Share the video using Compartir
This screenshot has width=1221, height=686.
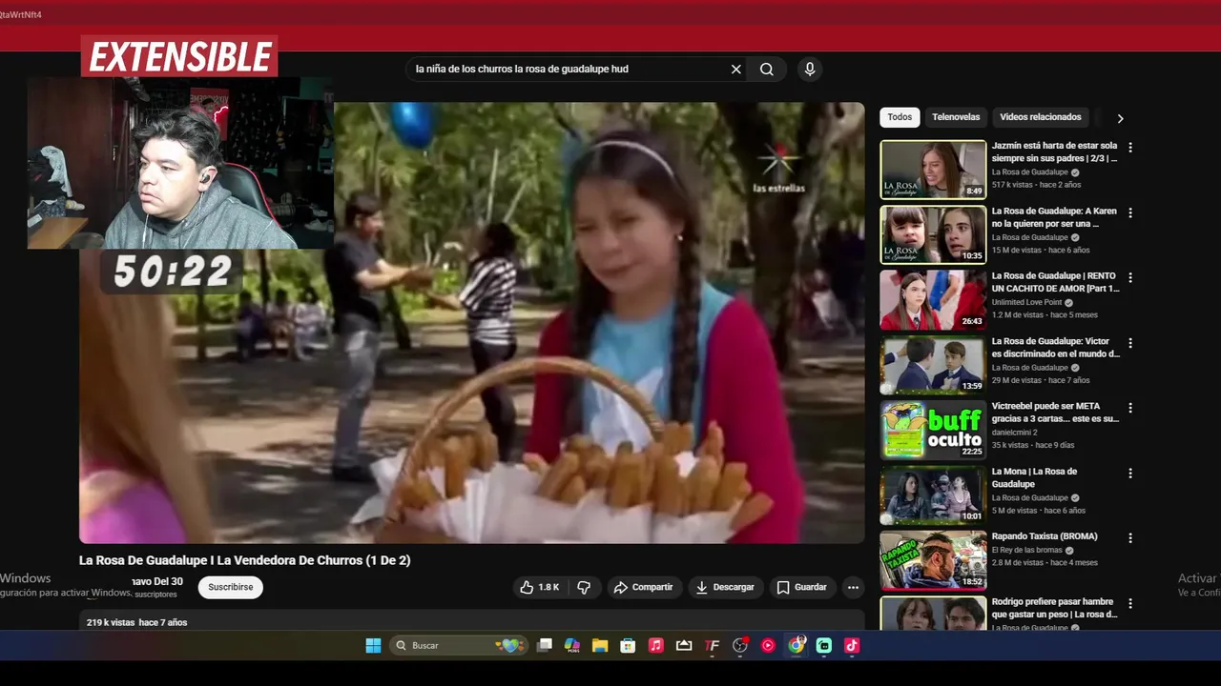644,588
